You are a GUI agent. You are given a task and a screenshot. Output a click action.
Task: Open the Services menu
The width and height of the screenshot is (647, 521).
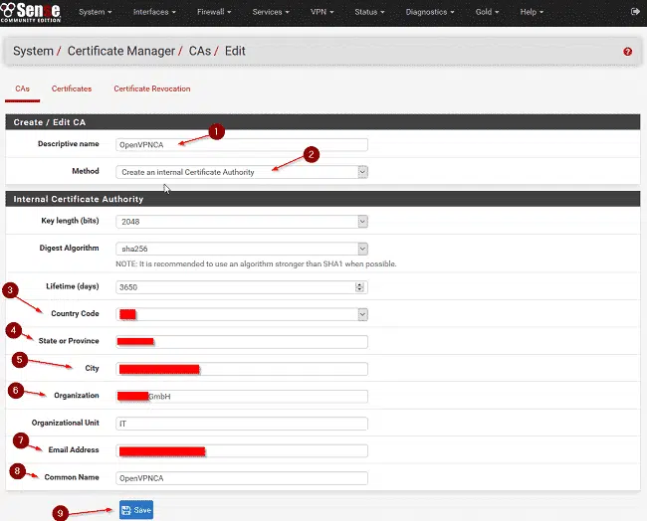(271, 12)
